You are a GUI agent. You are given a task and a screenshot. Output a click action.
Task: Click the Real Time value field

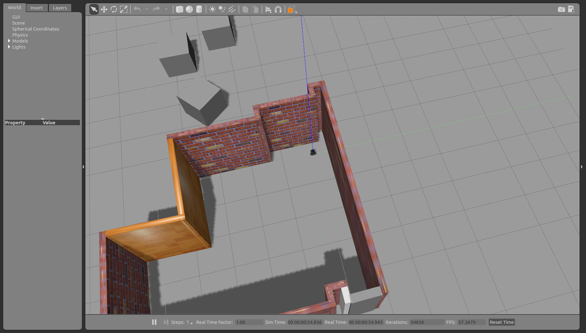365,322
